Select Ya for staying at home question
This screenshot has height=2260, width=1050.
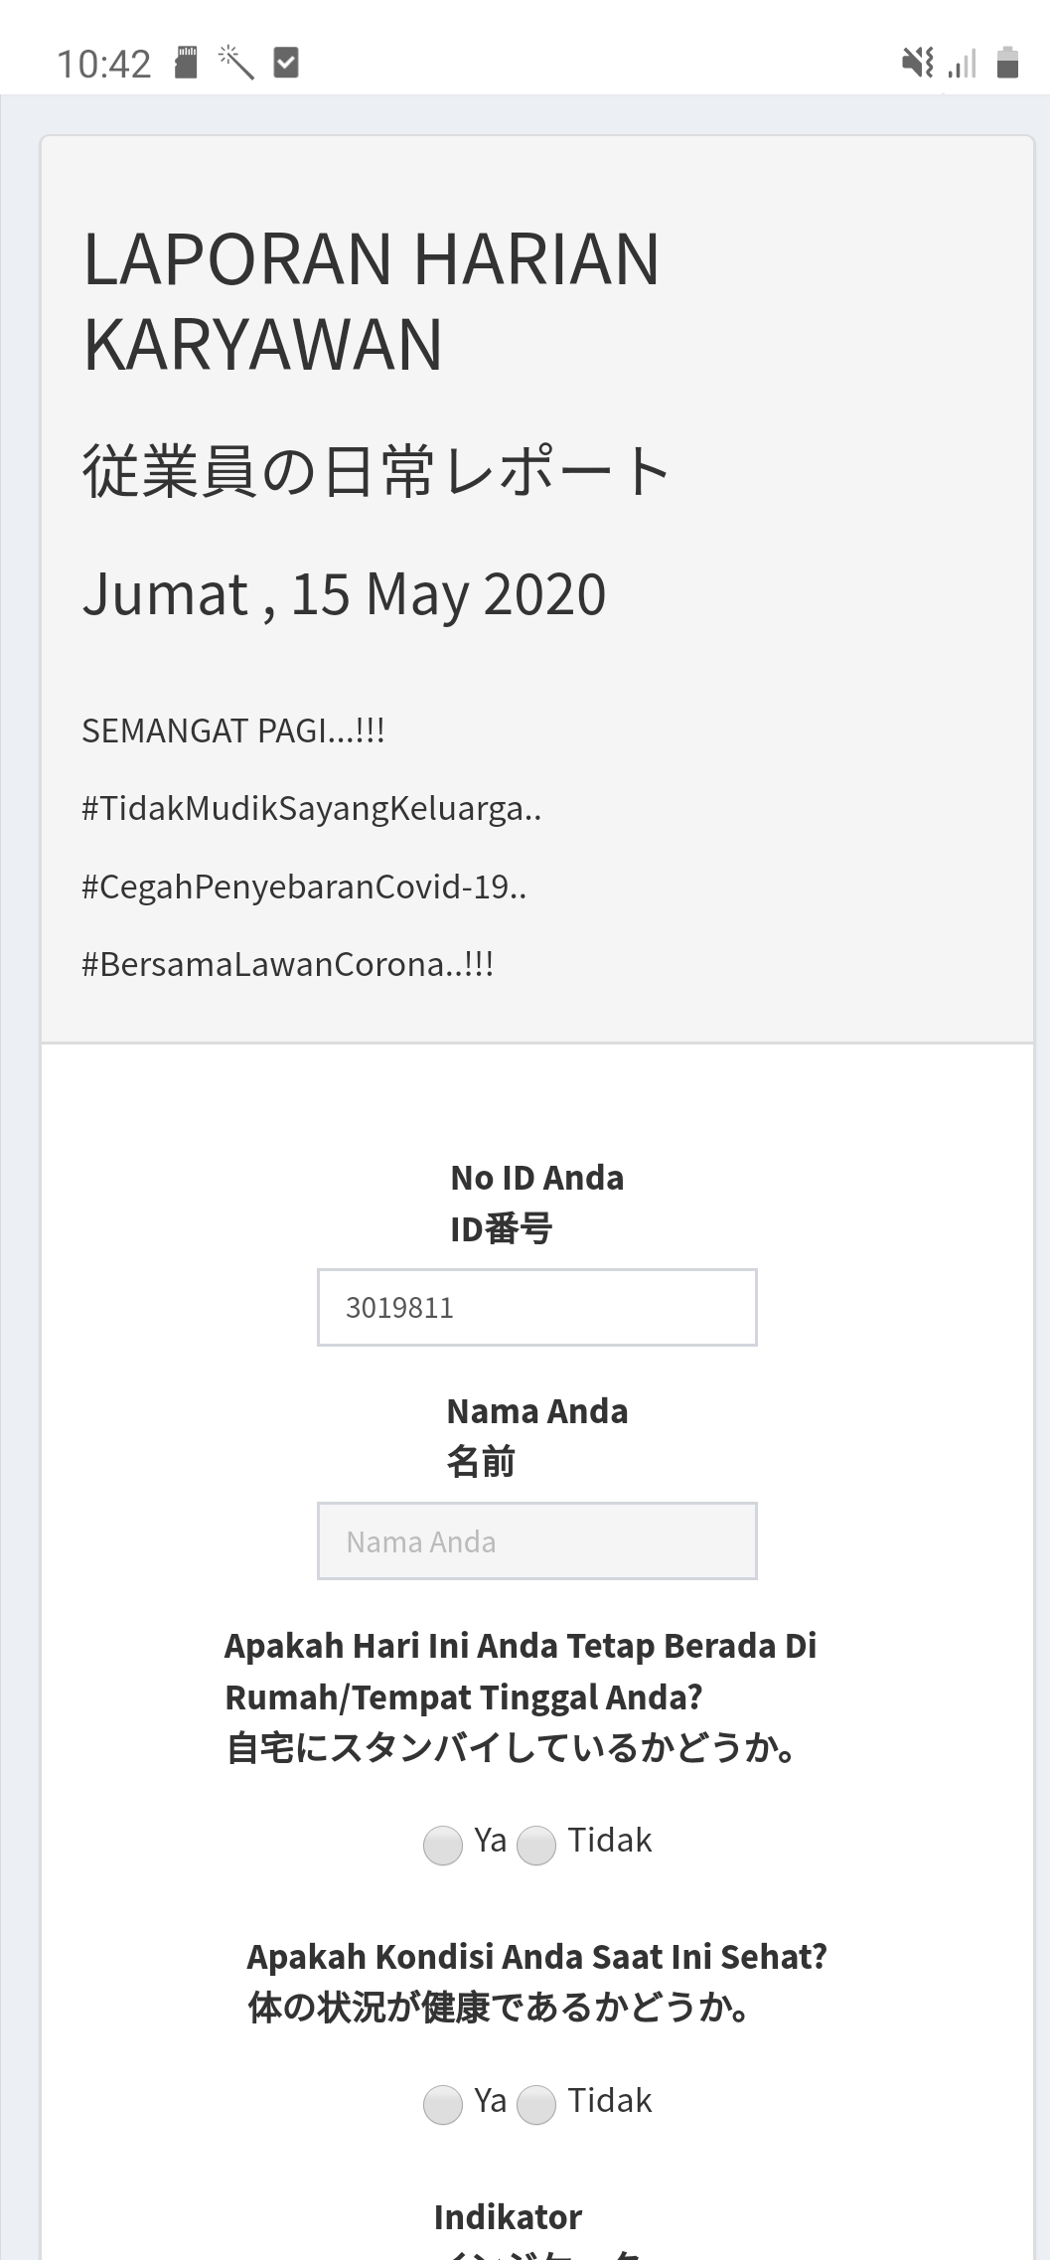pos(443,1846)
